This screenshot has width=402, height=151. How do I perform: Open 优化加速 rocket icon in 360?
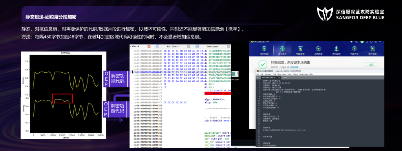[x=336, y=50]
